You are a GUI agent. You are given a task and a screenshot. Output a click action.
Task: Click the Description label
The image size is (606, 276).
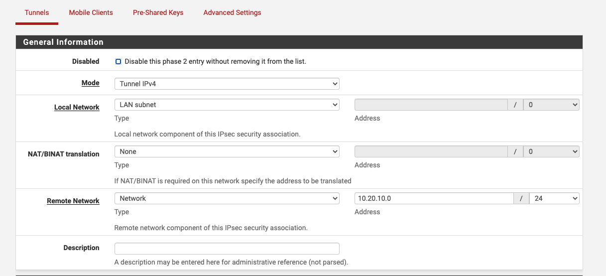tap(81, 248)
